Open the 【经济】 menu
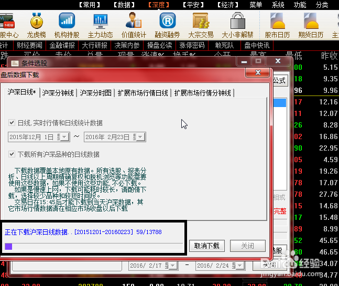Image resolution: width=339 pixels, height=286 pixels. tap(227, 5)
